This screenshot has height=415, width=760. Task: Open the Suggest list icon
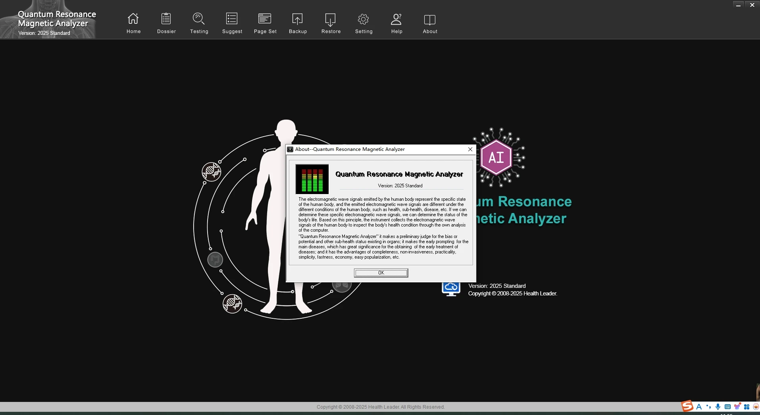232,23
